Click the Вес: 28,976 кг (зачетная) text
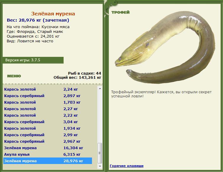The height and width of the screenshot is (172, 223). tap(38, 20)
